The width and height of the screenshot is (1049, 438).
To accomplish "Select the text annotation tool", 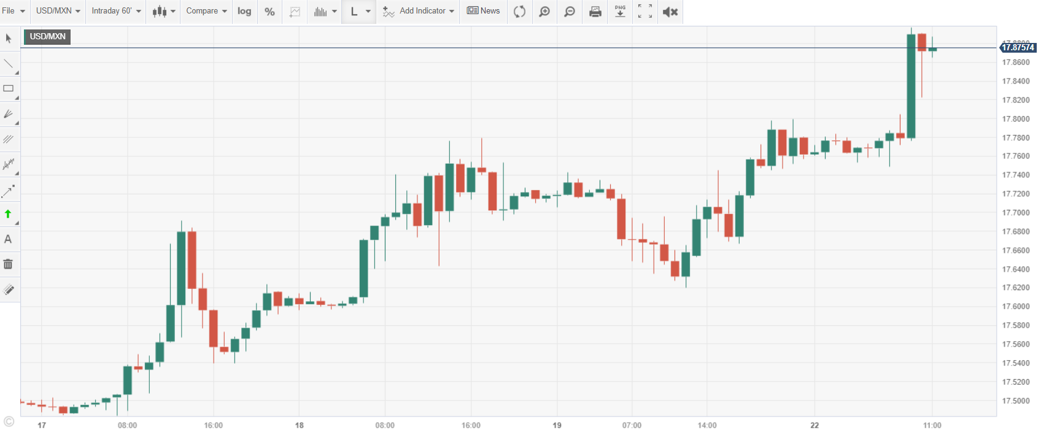I will 9,239.
